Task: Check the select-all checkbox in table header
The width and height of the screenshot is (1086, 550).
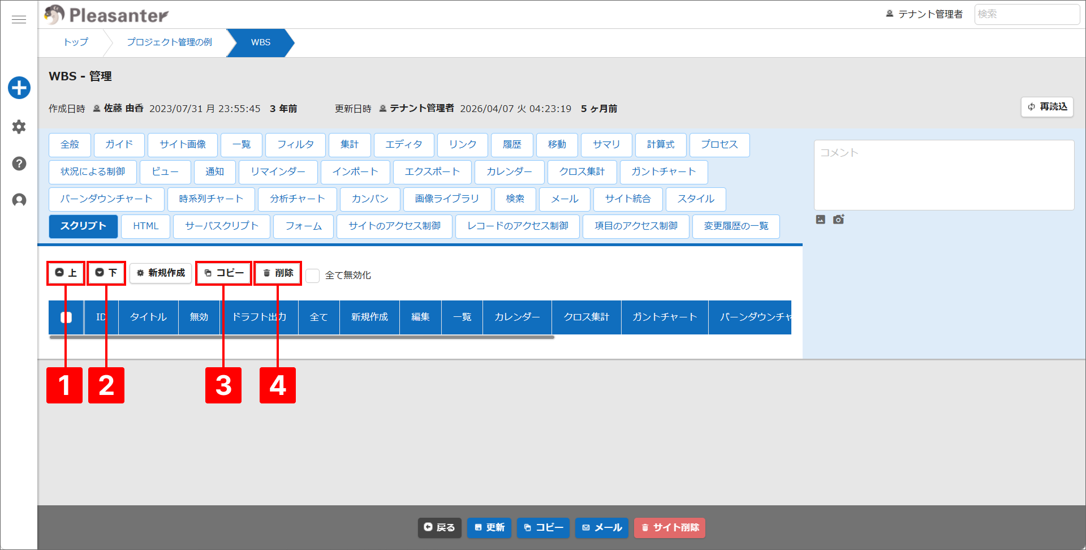Action: point(66,317)
